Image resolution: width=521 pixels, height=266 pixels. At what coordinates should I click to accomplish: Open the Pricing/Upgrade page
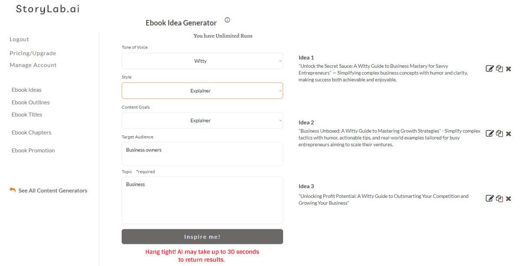(33, 53)
